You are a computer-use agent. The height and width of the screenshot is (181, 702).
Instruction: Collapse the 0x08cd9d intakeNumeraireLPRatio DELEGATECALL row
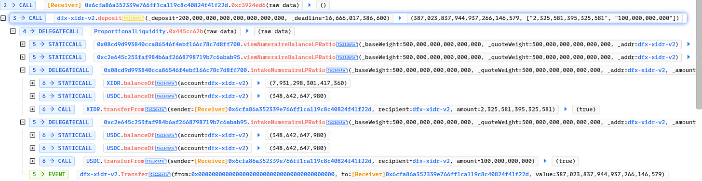[23, 70]
